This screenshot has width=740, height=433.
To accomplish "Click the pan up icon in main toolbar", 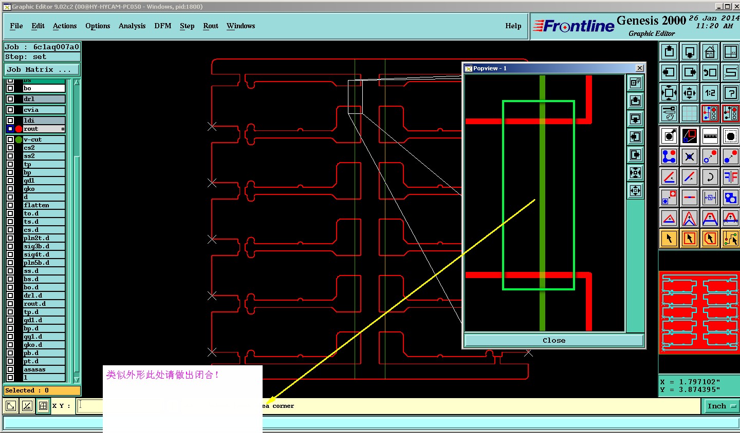I will click(669, 52).
